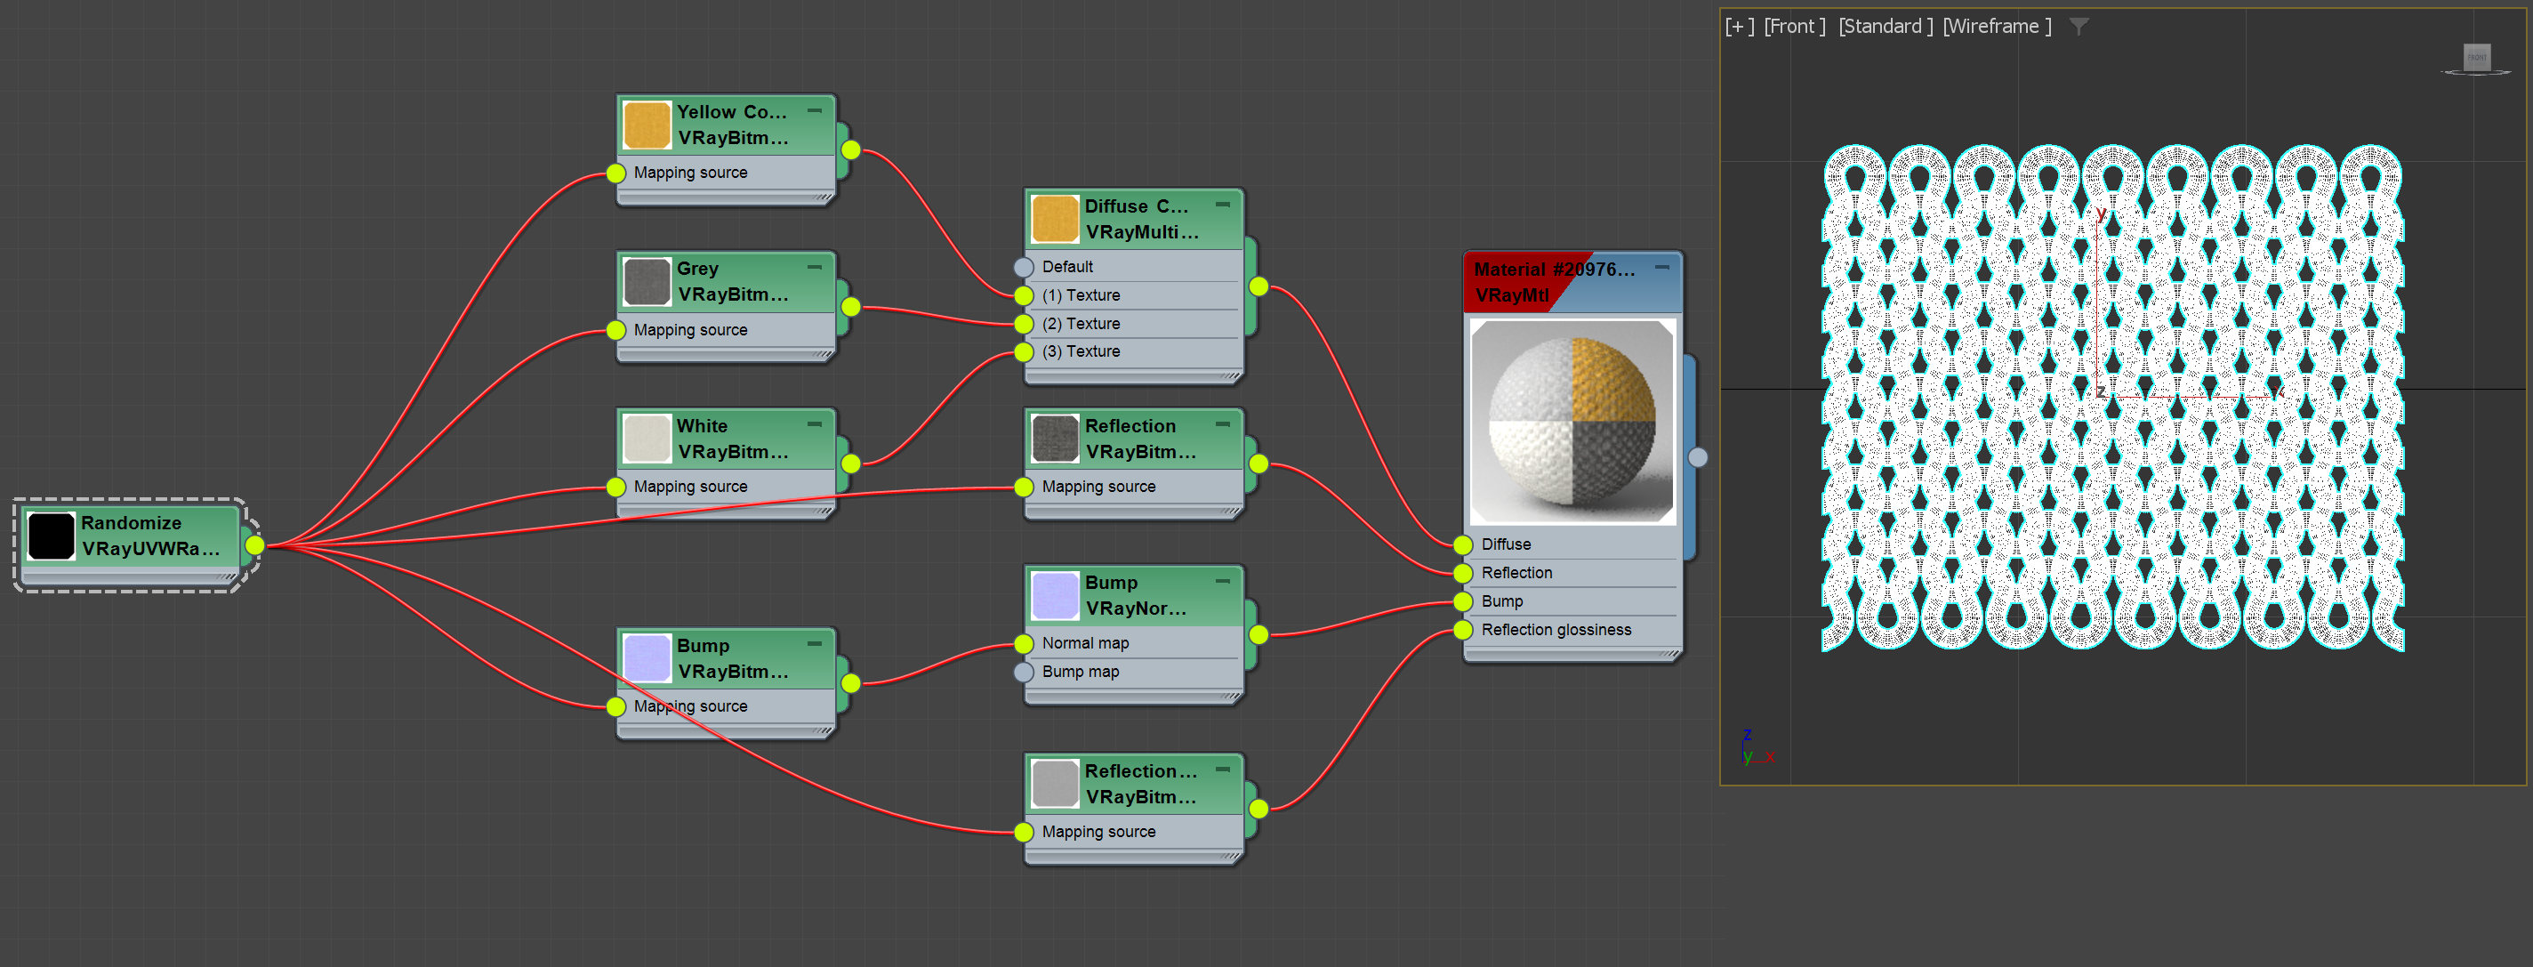Open the [Front] viewpoint menu
This screenshot has width=2533, height=967.
tap(1795, 26)
